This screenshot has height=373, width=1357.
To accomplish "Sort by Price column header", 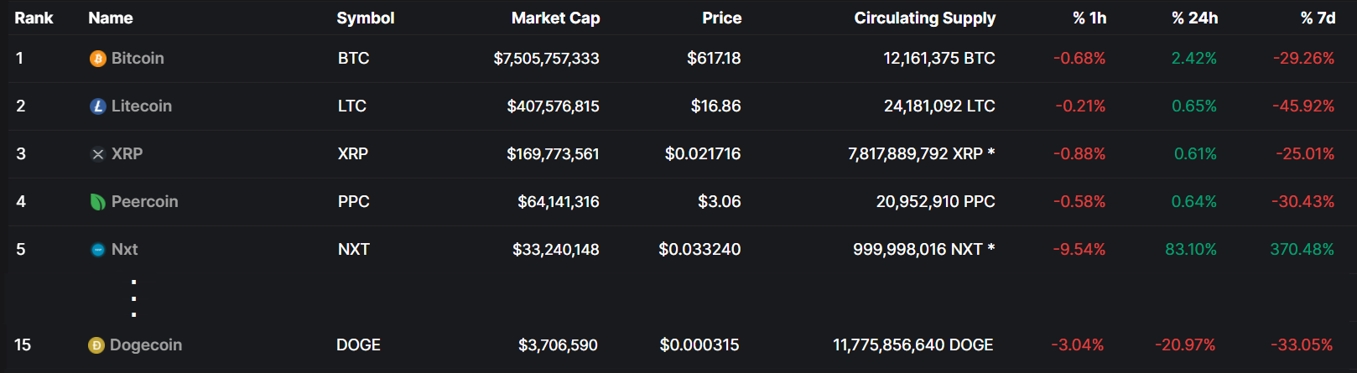I will click(721, 18).
